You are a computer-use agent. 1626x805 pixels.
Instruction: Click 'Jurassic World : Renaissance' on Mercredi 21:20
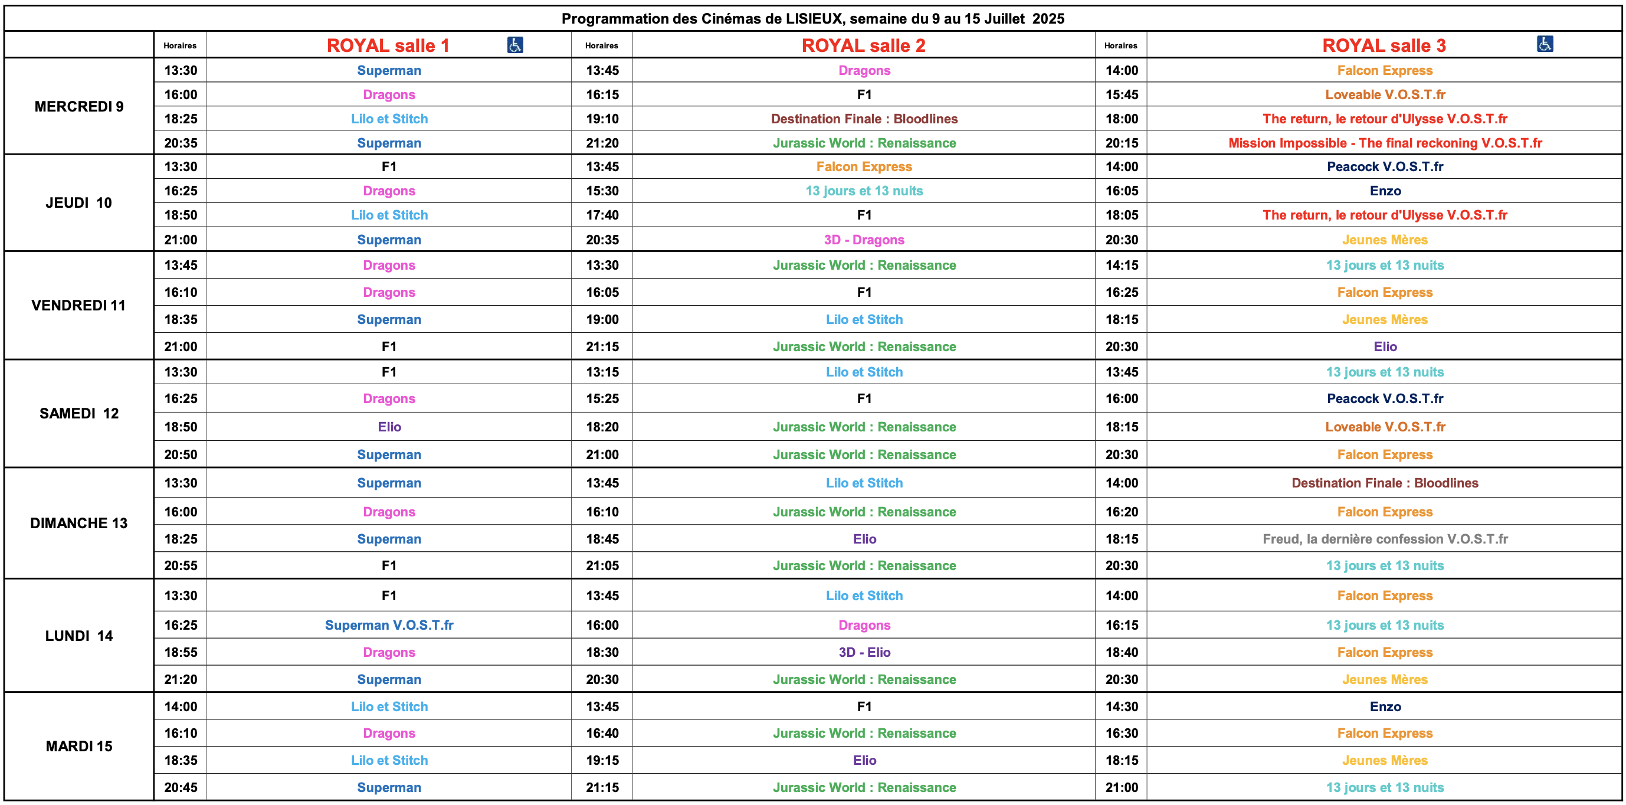(x=864, y=143)
